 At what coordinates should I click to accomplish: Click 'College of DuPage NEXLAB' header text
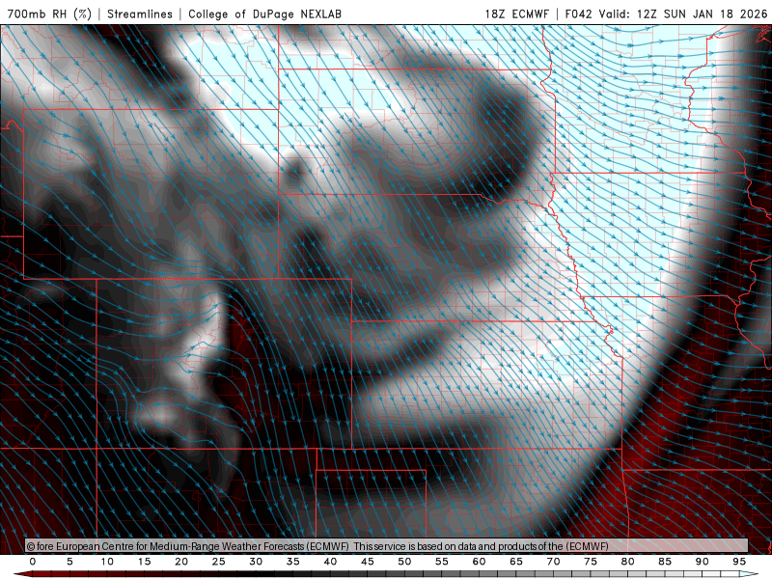[264, 14]
